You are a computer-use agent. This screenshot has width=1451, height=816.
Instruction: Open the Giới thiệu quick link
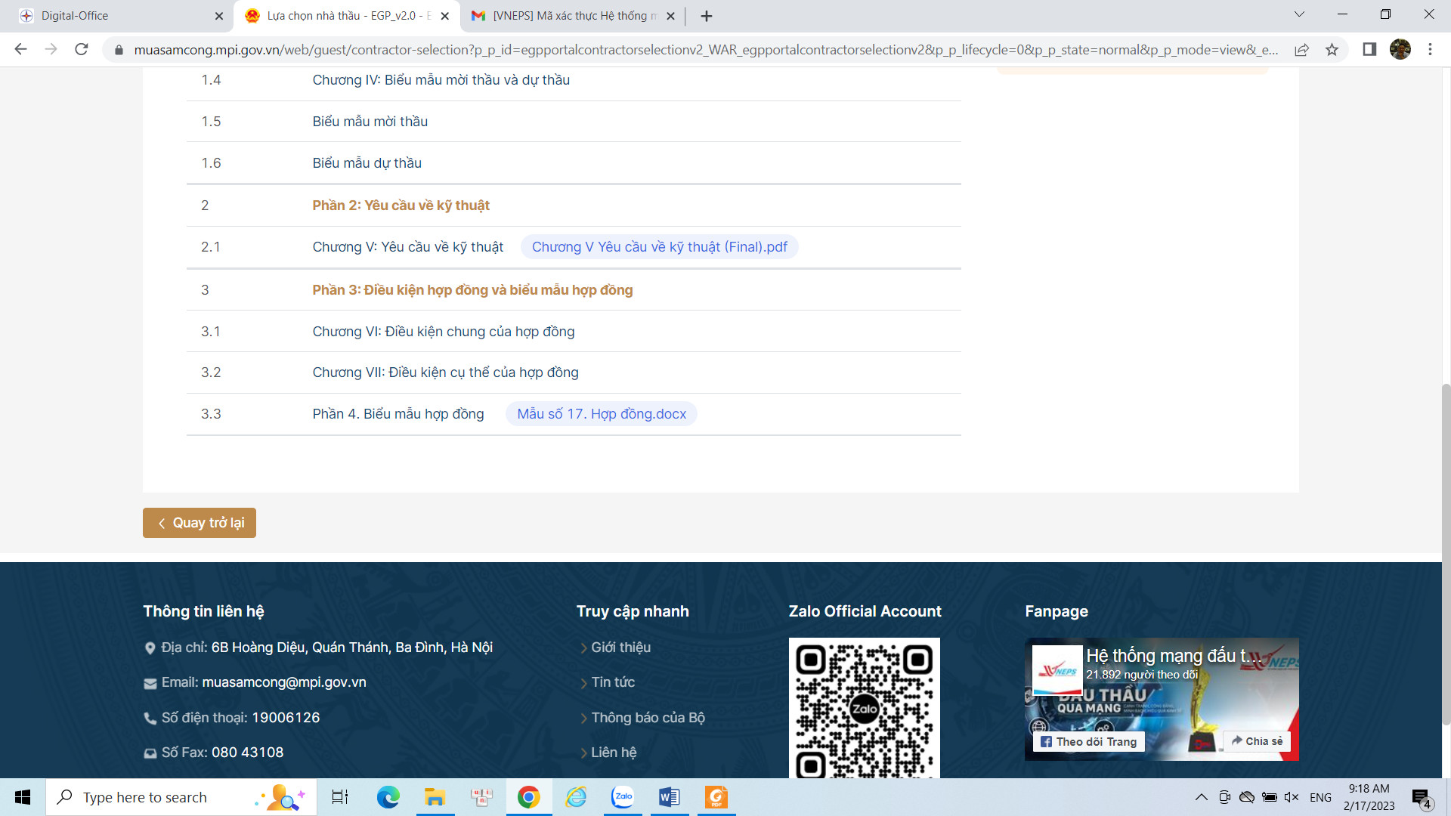point(620,648)
